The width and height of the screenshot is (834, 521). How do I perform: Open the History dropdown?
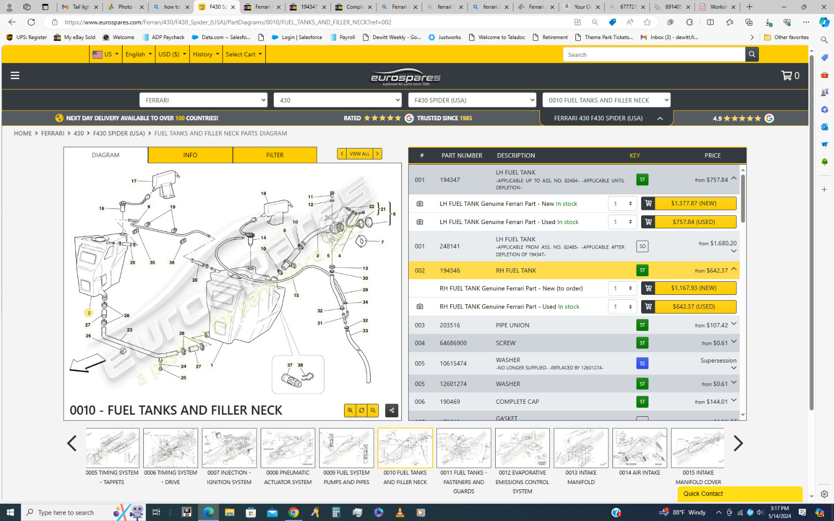tap(206, 54)
